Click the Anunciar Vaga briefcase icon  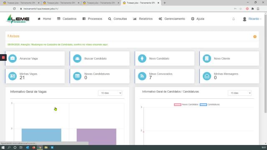13,58
